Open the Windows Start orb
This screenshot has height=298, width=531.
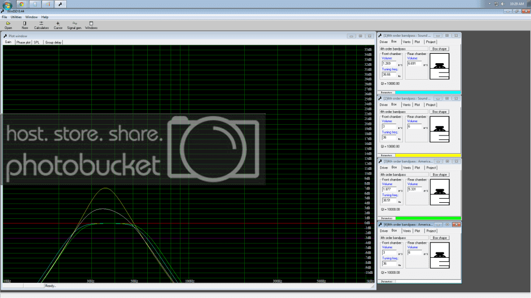7,4
